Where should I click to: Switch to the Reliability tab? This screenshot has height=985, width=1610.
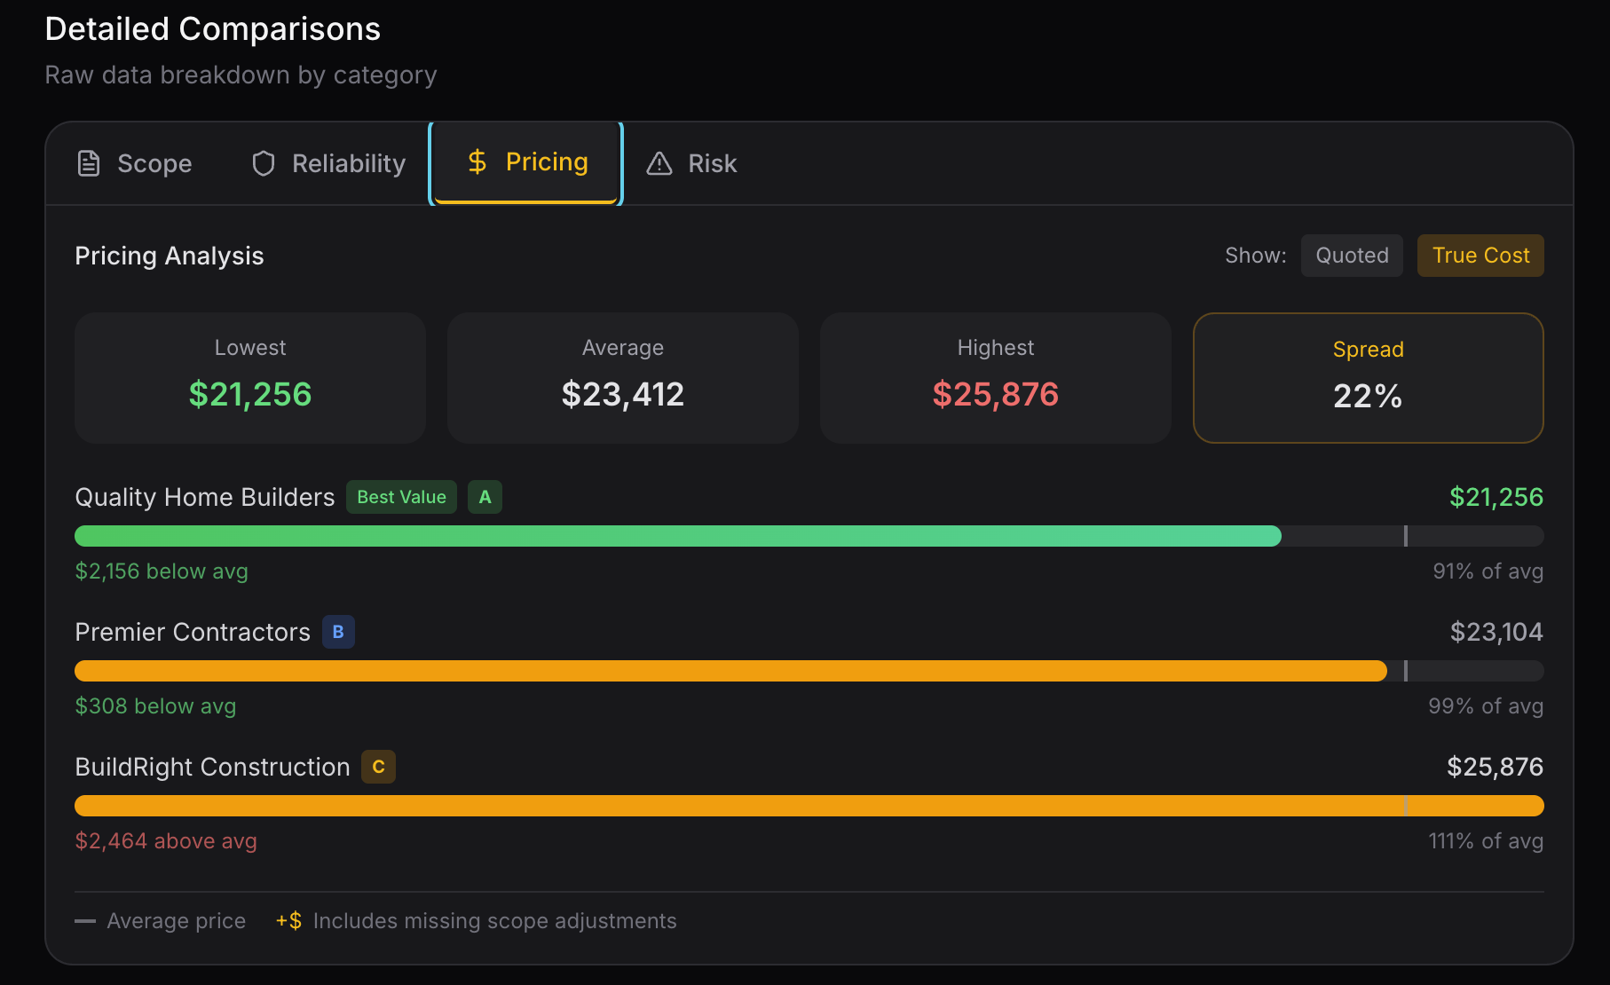pos(348,163)
